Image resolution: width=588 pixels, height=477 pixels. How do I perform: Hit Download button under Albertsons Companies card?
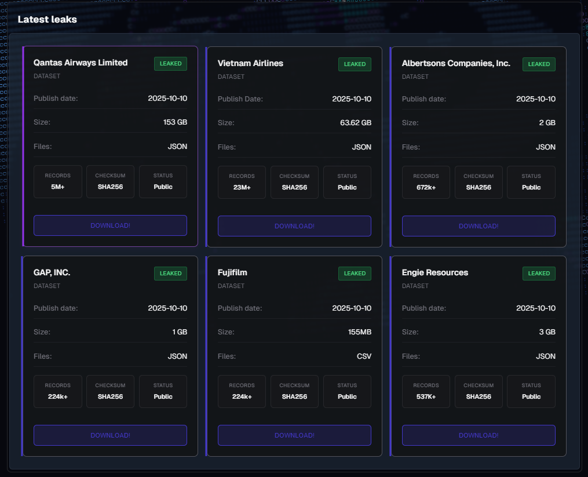pyautogui.click(x=479, y=226)
